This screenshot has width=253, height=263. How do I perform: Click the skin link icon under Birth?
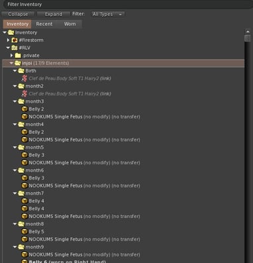coord(25,78)
